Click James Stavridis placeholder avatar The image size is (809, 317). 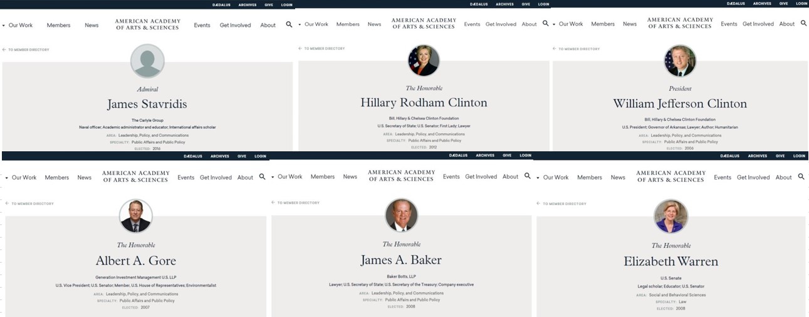pyautogui.click(x=147, y=61)
